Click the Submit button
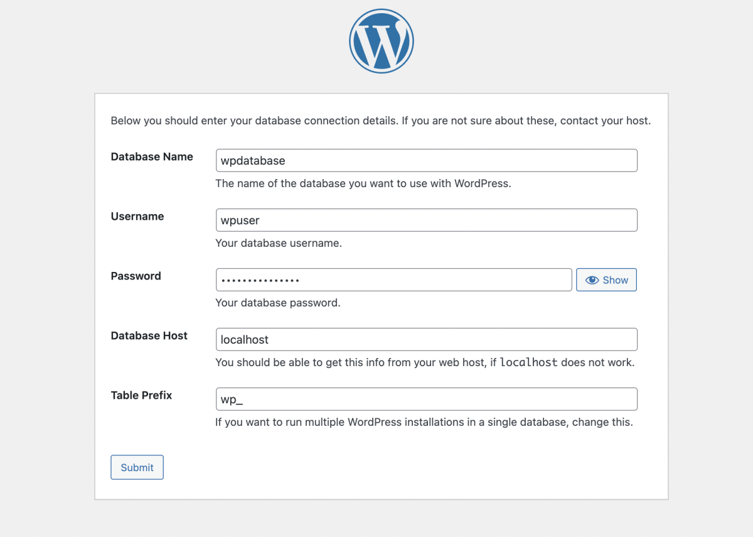 pyautogui.click(x=137, y=467)
